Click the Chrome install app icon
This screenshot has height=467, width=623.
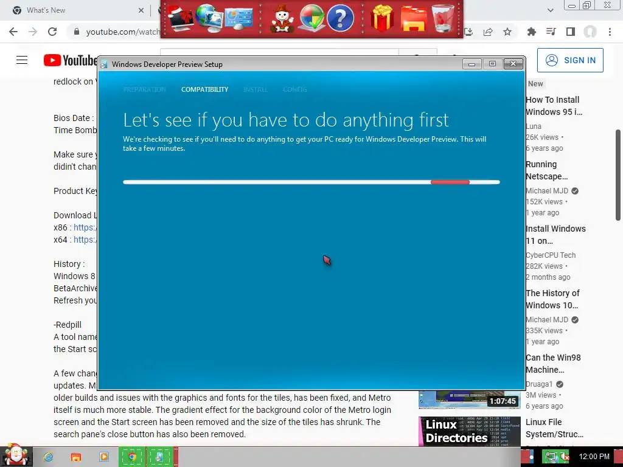click(x=469, y=32)
